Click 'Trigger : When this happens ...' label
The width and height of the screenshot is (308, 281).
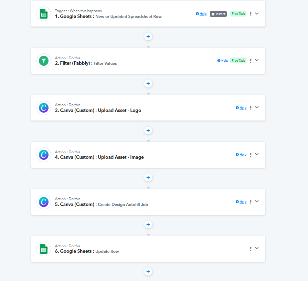click(81, 11)
